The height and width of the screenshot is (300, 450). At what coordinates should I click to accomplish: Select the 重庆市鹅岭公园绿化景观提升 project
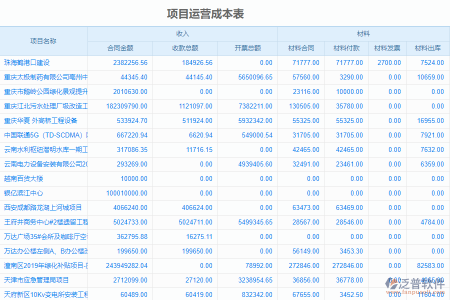(x=45, y=91)
